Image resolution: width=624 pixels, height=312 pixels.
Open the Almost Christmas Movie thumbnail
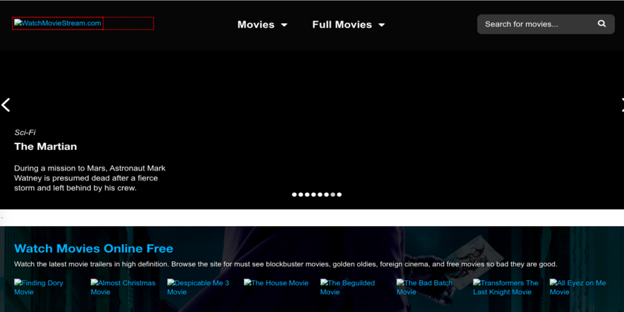[x=123, y=287]
